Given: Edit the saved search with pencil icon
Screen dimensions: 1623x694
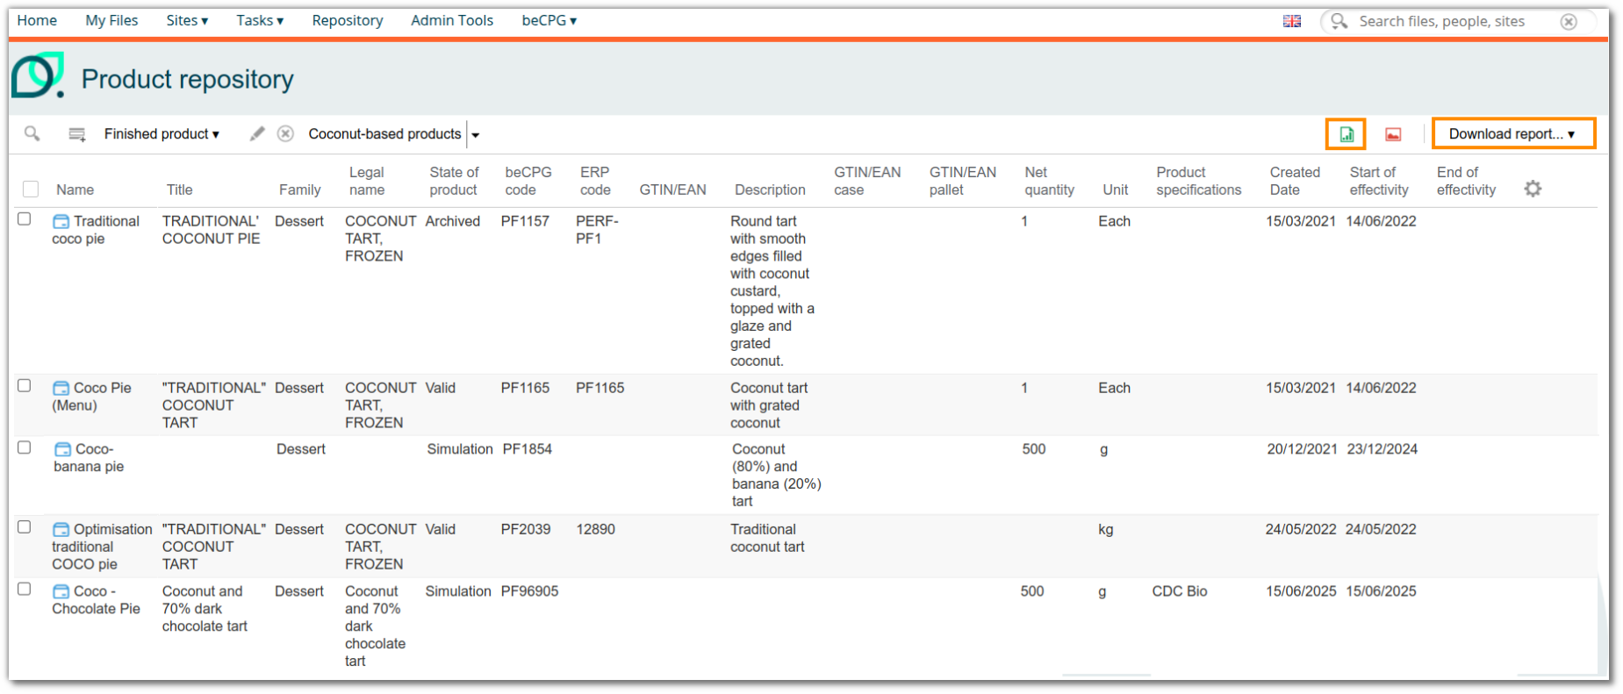Looking at the screenshot, I should pyautogui.click(x=257, y=133).
